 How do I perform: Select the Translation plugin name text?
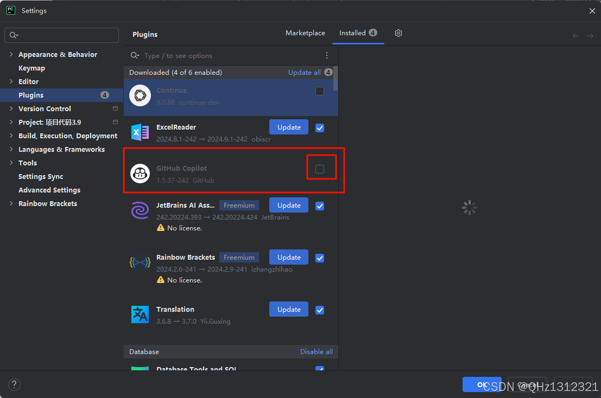pos(175,309)
